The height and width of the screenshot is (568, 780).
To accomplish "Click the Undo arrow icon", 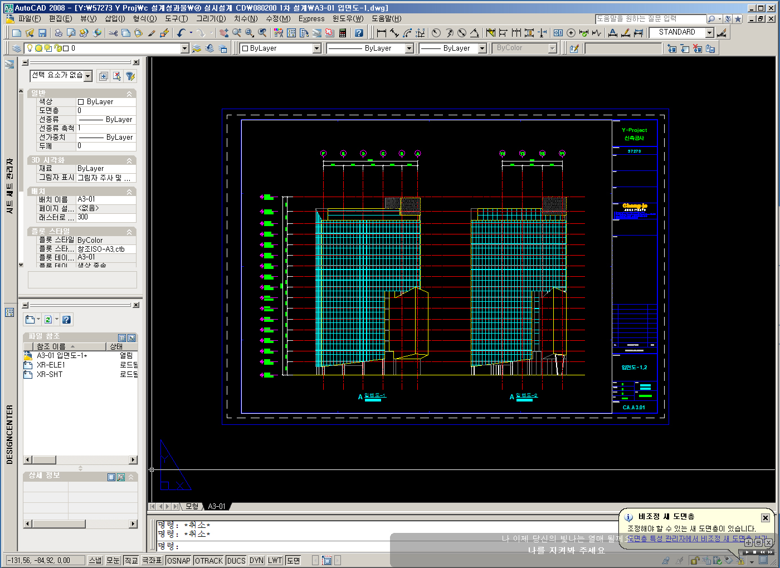I will [181, 33].
